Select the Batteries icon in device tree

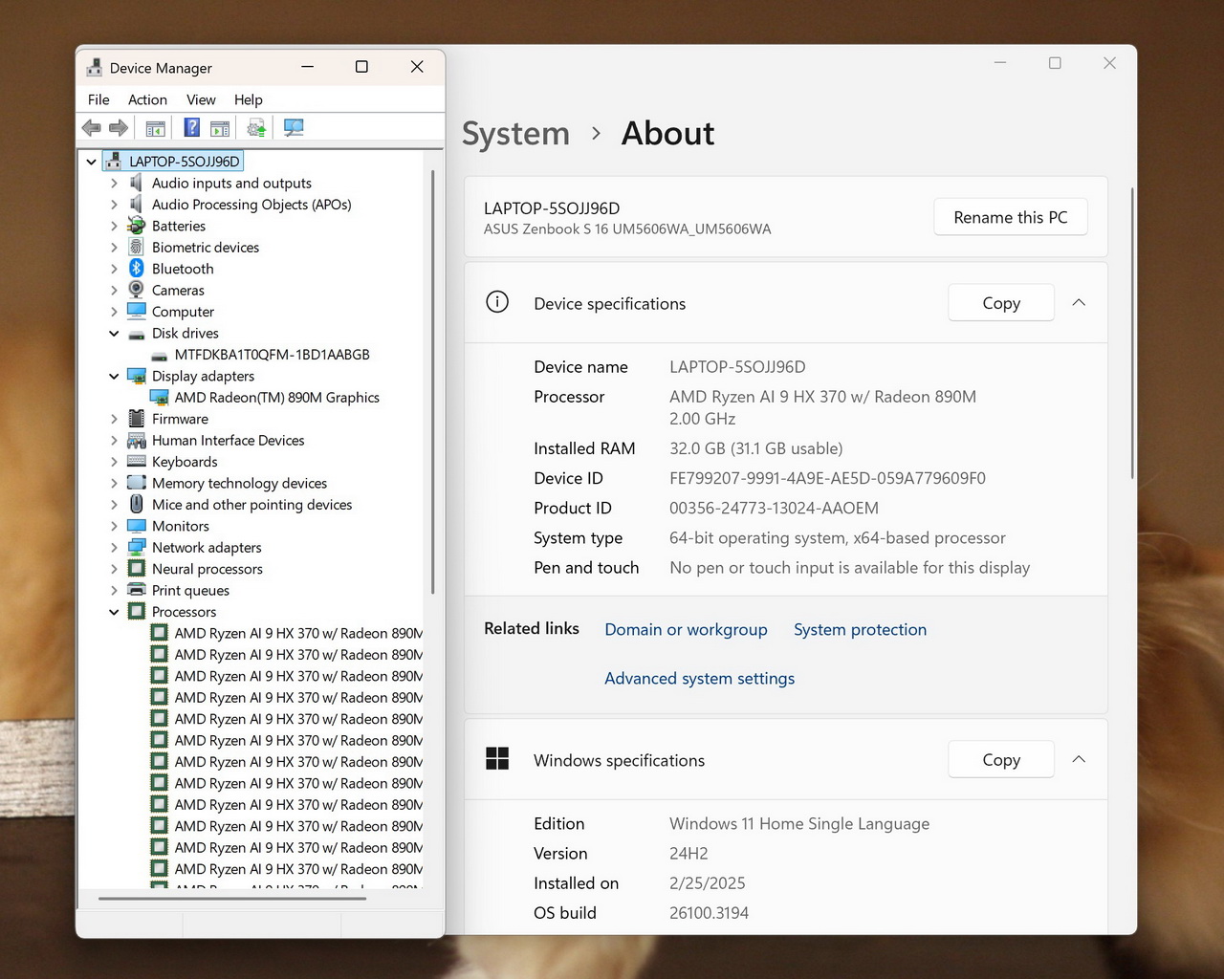pos(137,226)
